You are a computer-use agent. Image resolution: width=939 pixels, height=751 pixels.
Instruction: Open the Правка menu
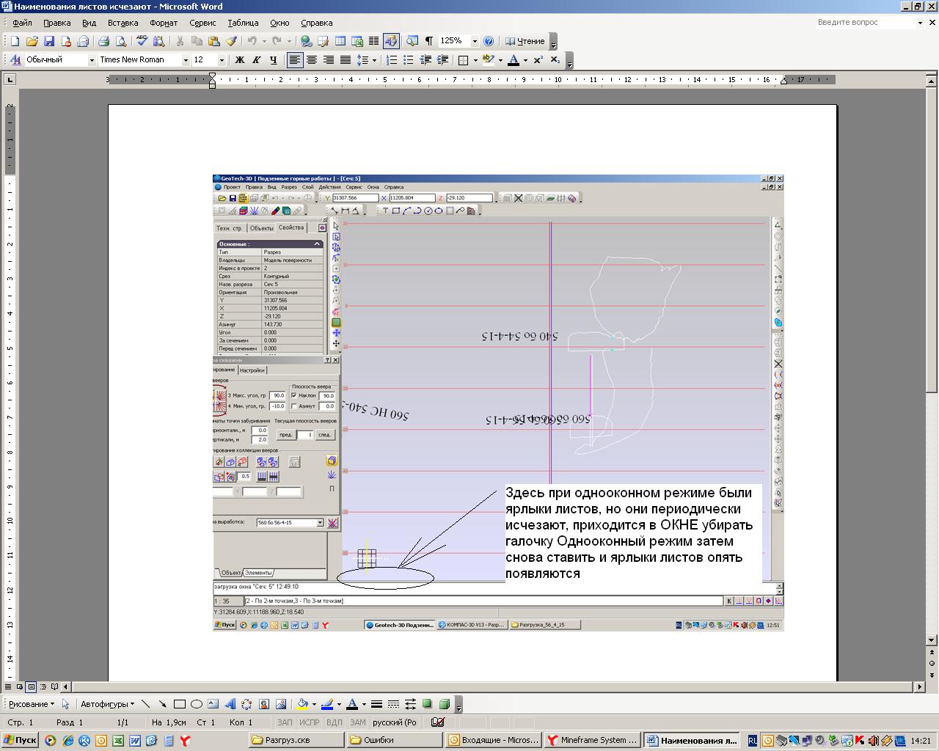pyautogui.click(x=56, y=23)
